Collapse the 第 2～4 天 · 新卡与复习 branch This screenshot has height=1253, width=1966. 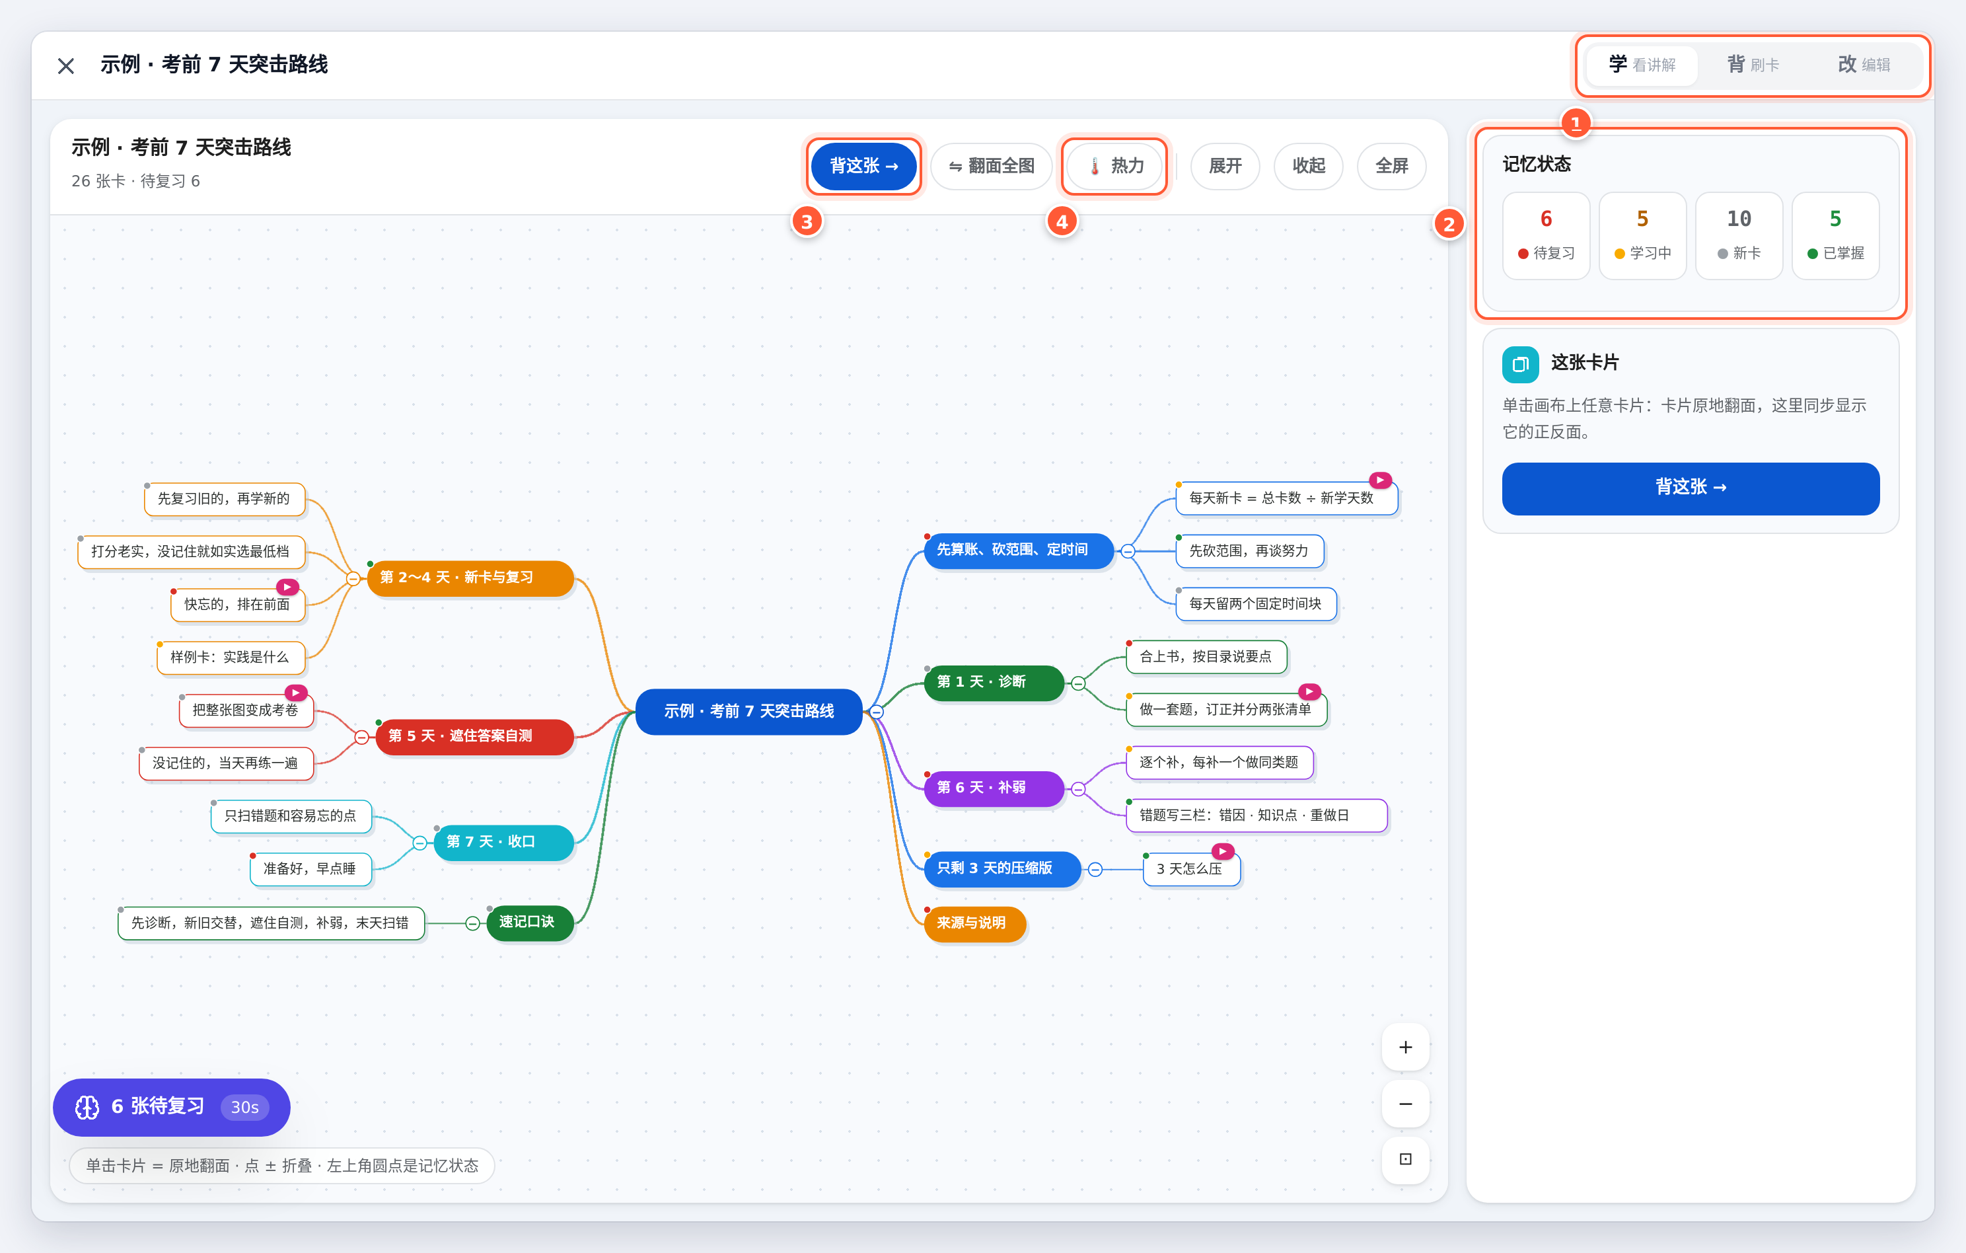(353, 578)
